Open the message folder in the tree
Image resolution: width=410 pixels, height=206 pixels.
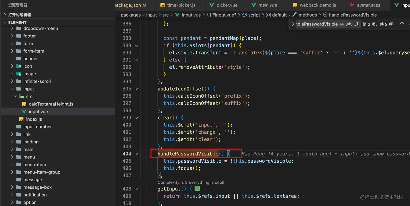(x=33, y=180)
